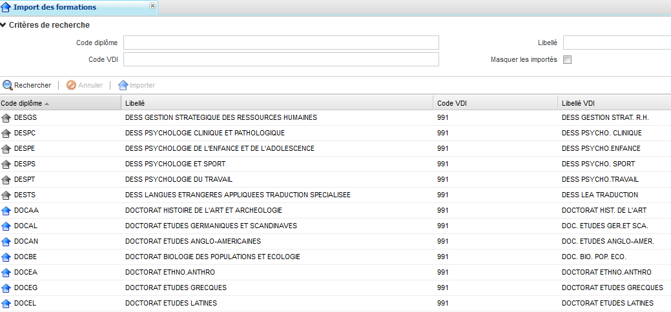Enable the Masquer les importés checkbox
The image size is (671, 312).
pyautogui.click(x=568, y=60)
